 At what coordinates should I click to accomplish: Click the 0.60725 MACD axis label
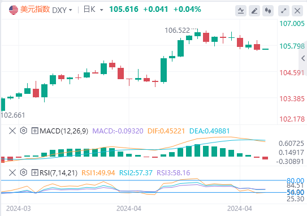(x=291, y=144)
